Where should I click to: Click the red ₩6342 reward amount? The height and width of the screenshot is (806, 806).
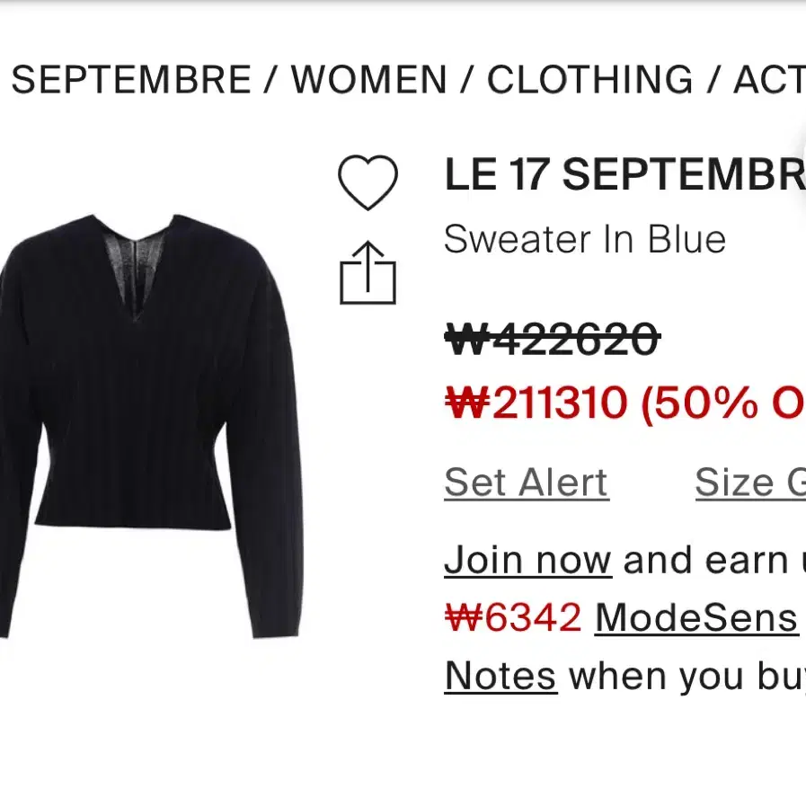click(513, 617)
